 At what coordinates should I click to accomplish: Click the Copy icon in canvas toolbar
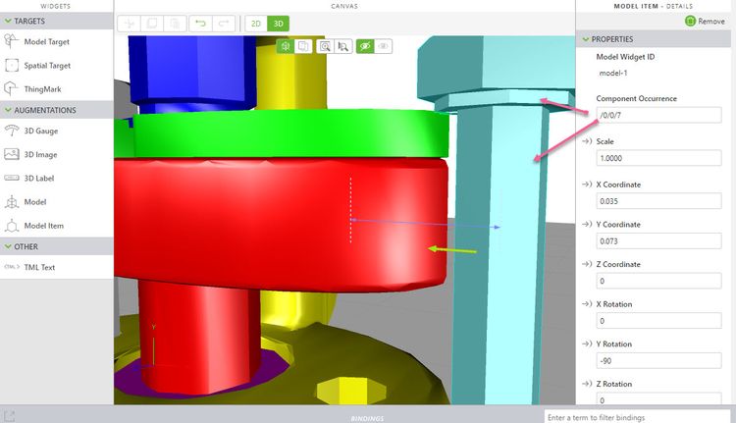point(152,24)
